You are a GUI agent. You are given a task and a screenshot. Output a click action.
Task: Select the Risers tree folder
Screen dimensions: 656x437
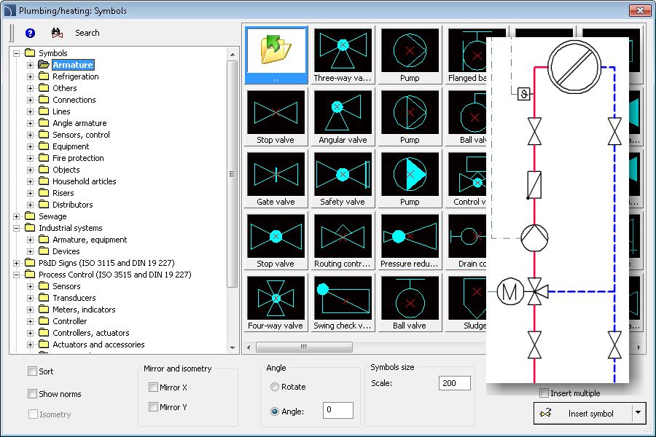point(63,193)
